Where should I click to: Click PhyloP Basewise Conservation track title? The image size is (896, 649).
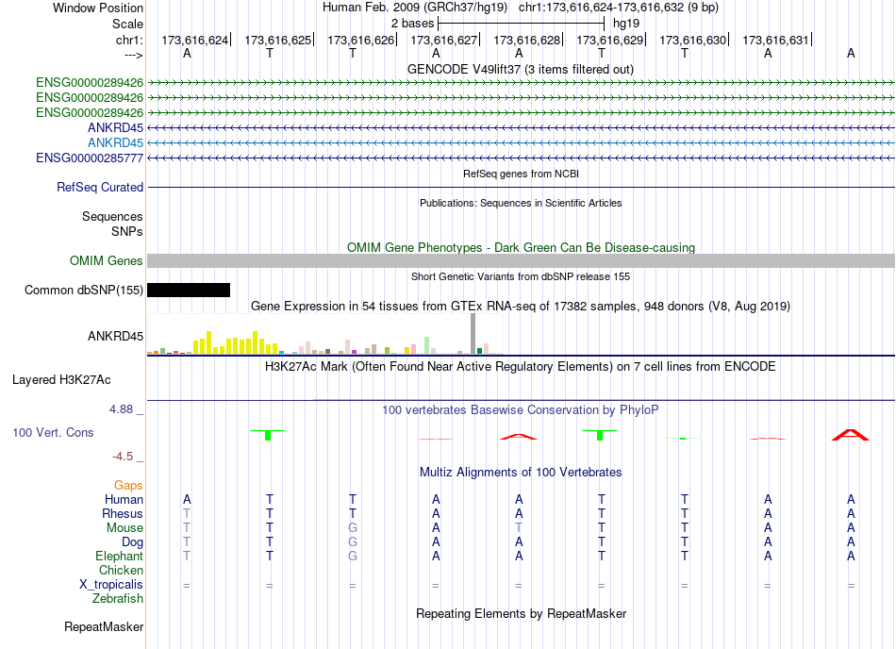click(520, 410)
